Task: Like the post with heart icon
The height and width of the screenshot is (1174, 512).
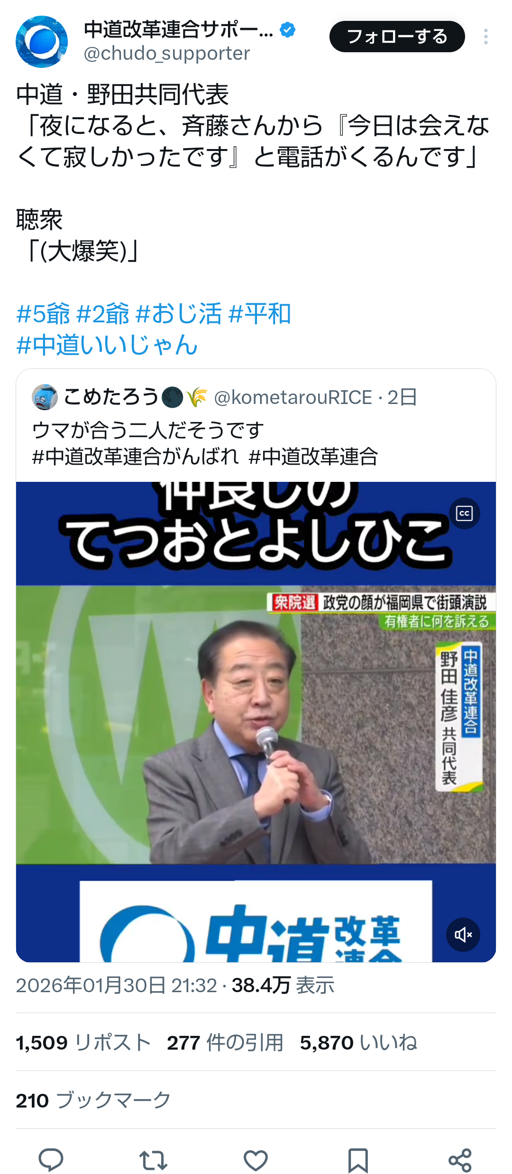Action: point(256,1160)
